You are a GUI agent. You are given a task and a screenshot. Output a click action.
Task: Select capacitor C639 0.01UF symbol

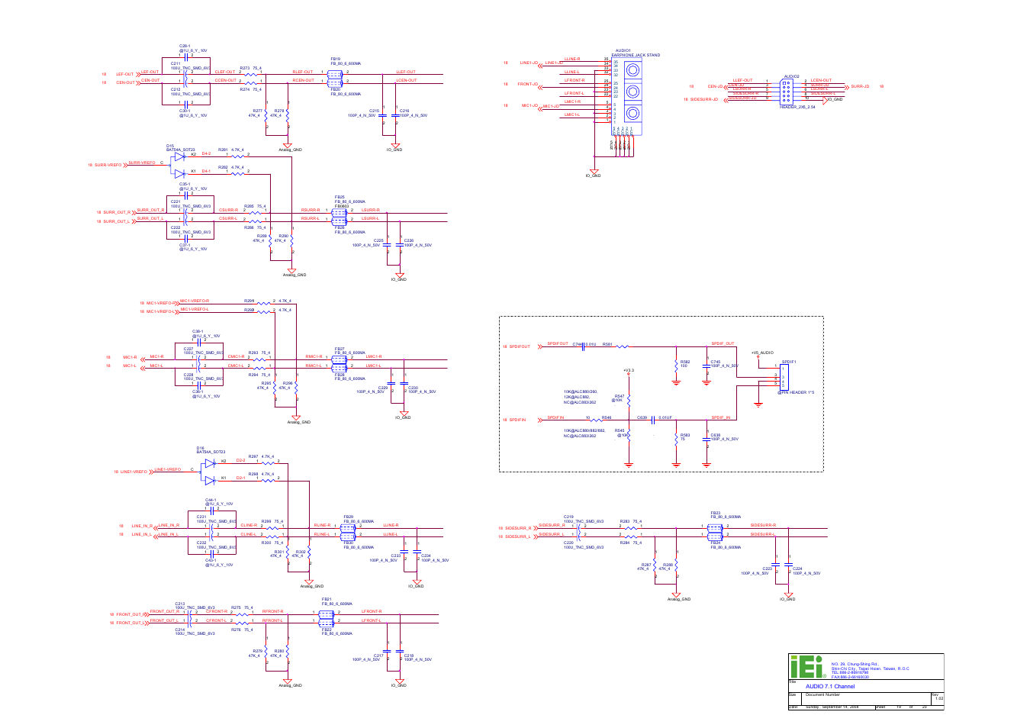coord(654,420)
